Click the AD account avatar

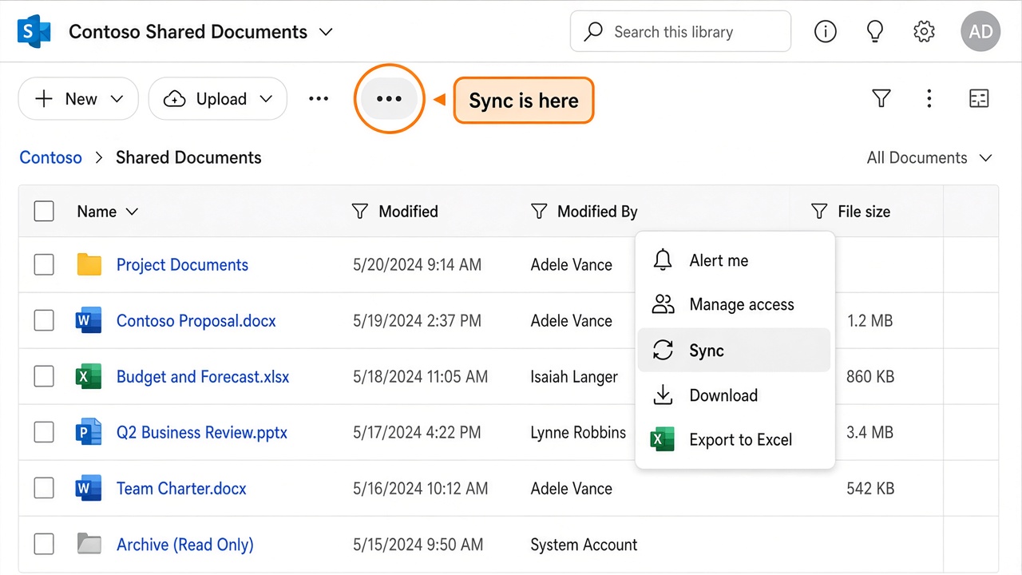[x=980, y=32]
